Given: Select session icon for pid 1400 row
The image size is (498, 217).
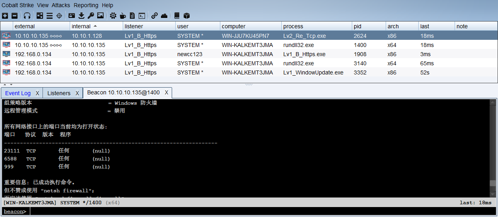Looking at the screenshot, I should 6,45.
